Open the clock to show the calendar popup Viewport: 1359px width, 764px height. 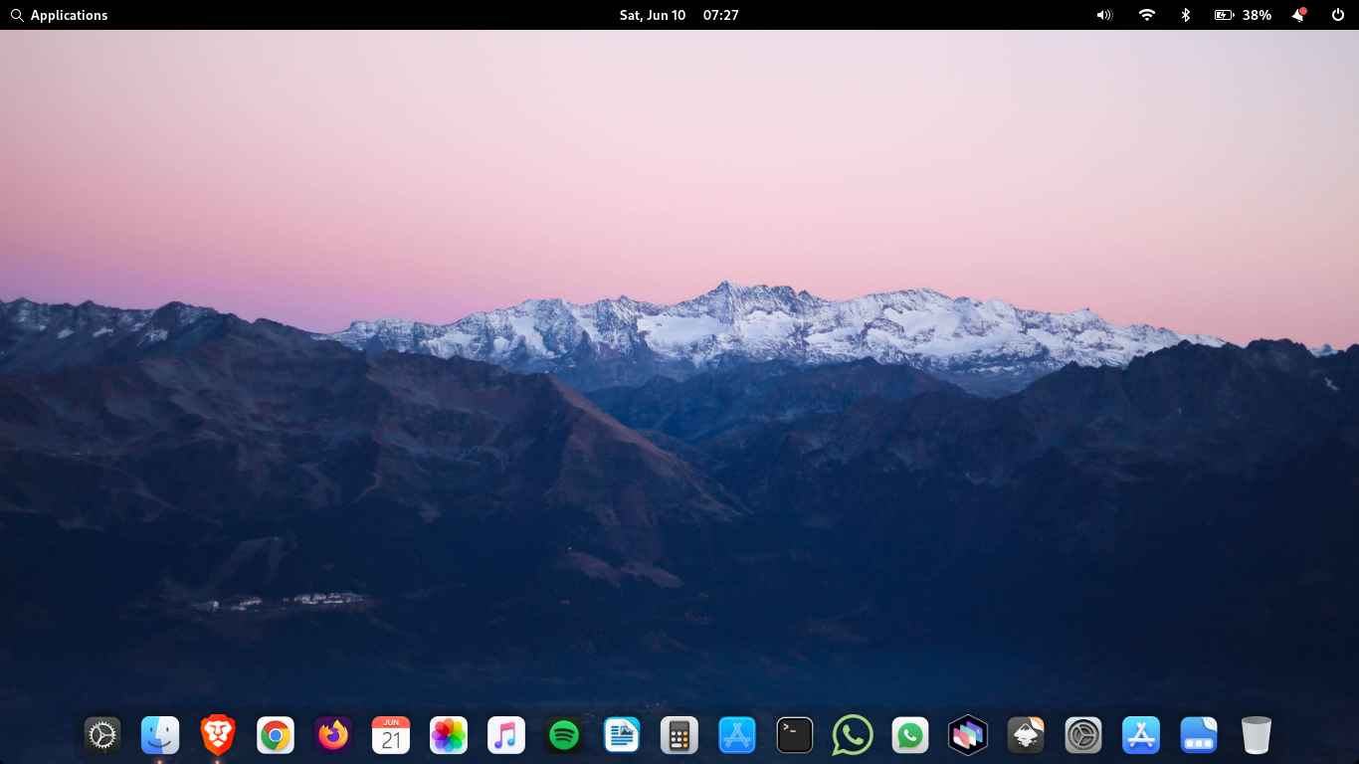click(x=679, y=15)
